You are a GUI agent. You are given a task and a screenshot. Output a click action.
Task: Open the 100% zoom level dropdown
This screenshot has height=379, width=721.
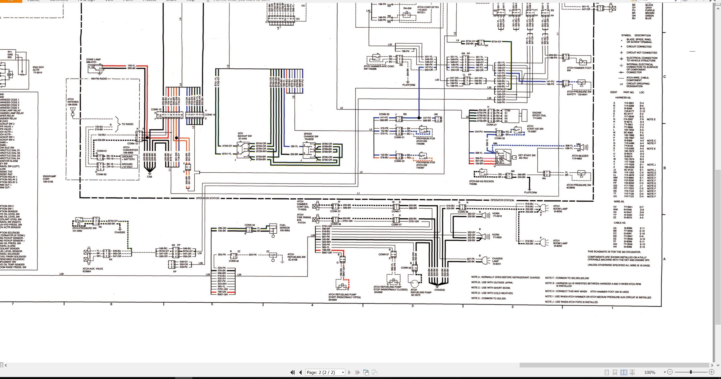[x=665, y=372]
